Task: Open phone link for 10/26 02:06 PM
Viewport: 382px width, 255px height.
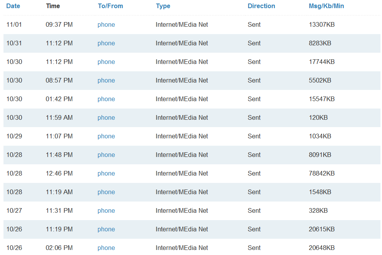Action: (x=106, y=248)
